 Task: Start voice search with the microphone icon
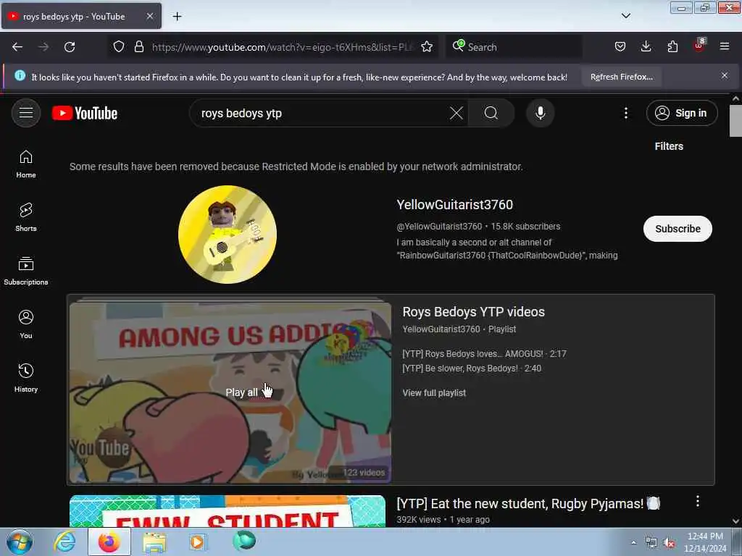click(x=541, y=113)
